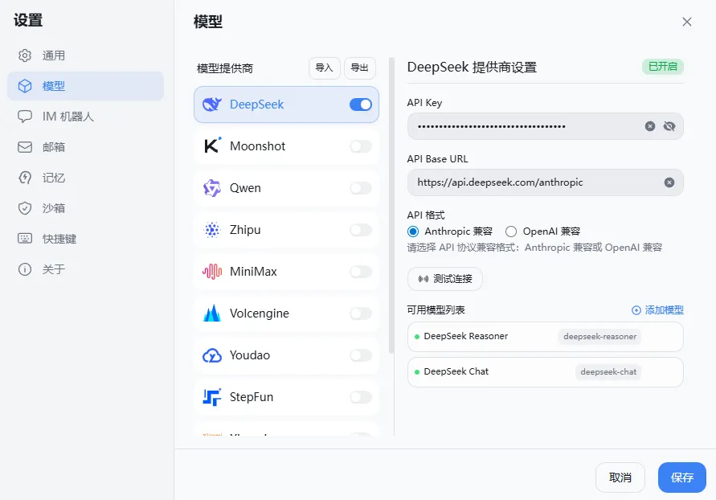This screenshot has width=716, height=500.
Task: Click the Youdao cloud logo
Action: (x=212, y=355)
